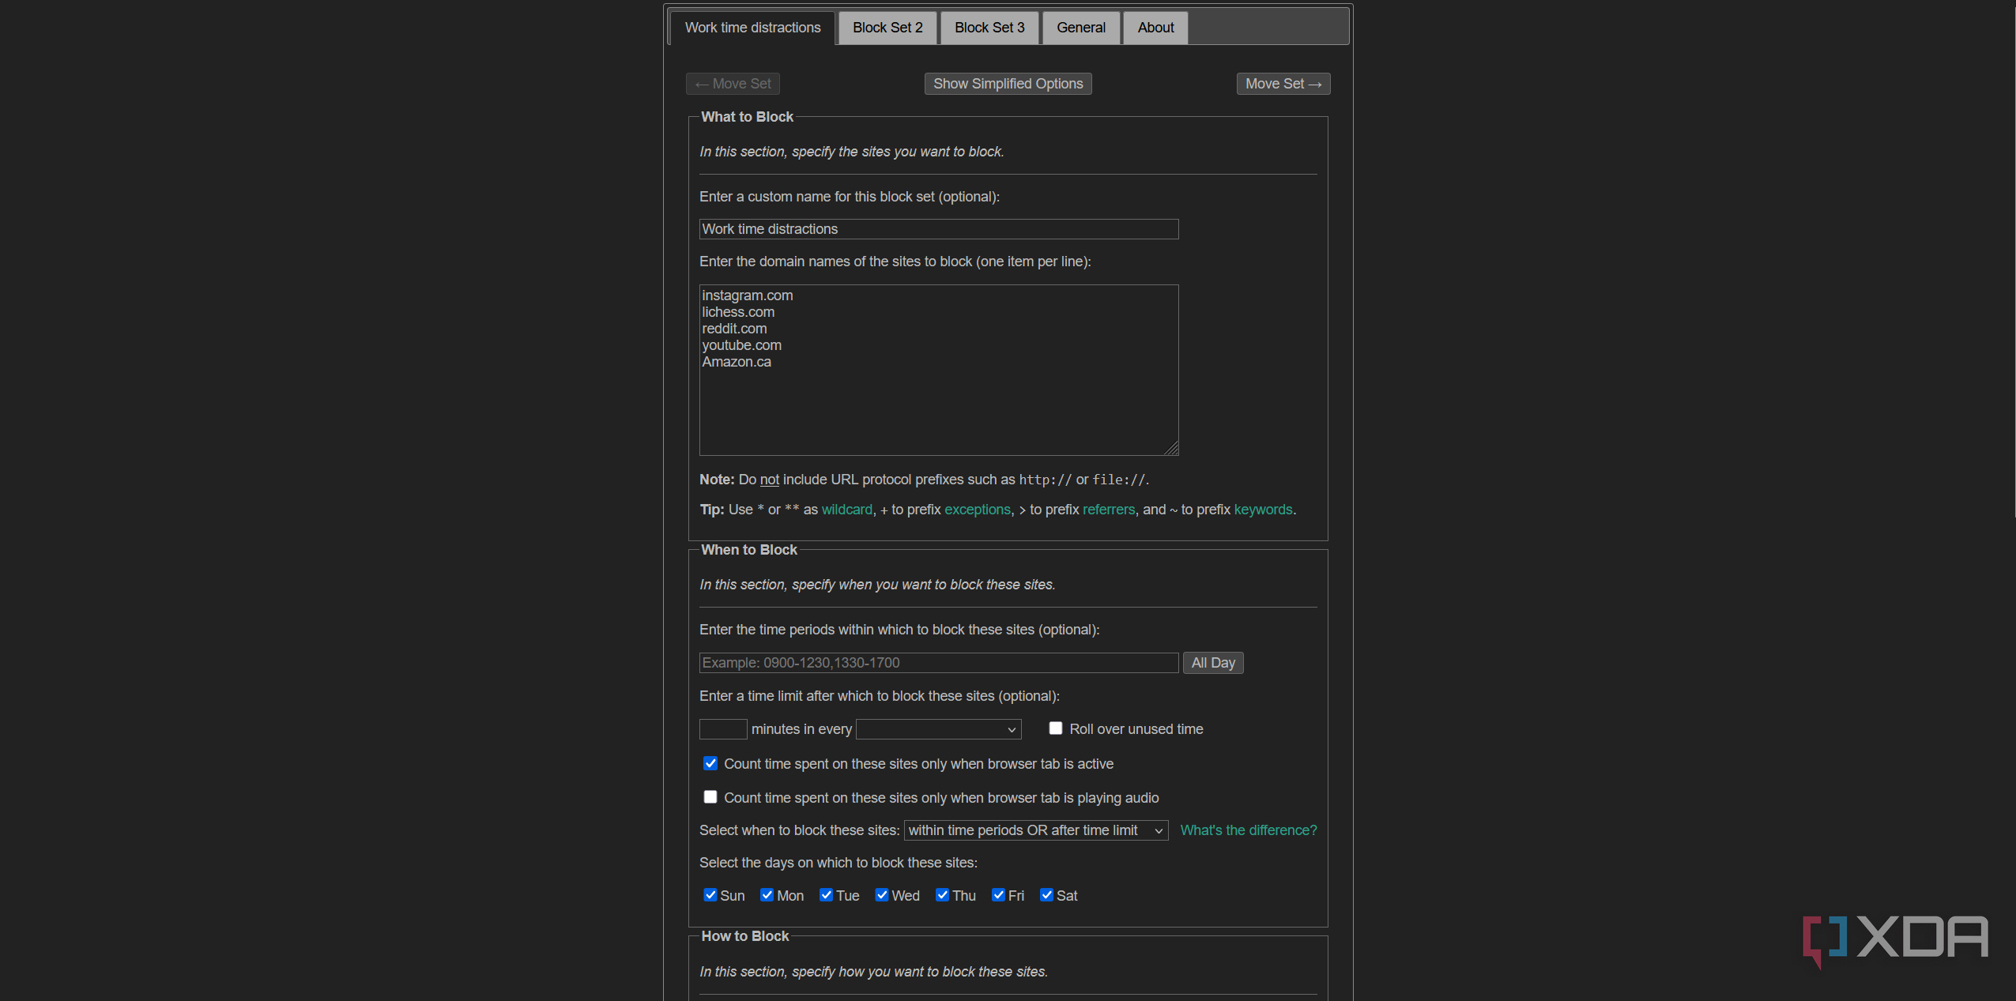The height and width of the screenshot is (1001, 2016).
Task: Enable Roll over unused time checkbox
Action: (x=1055, y=728)
